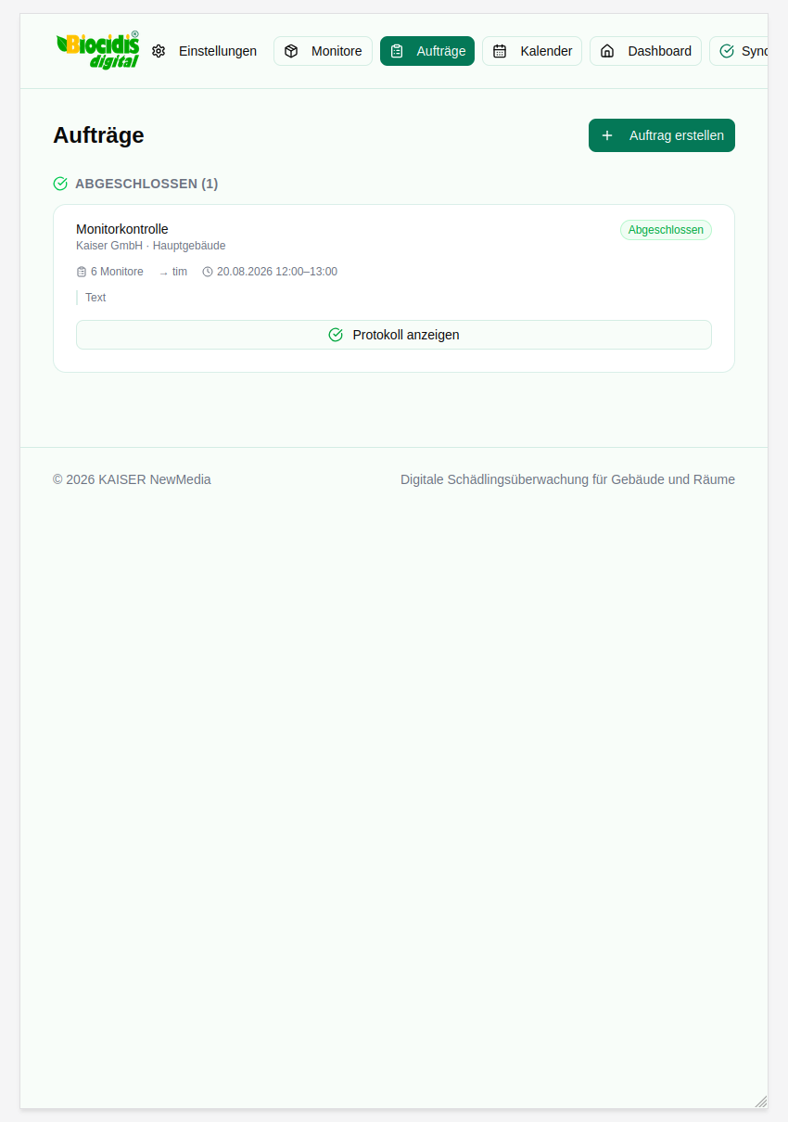Click the Sync checkmark circle icon
The width and height of the screenshot is (788, 1122).
point(727,51)
